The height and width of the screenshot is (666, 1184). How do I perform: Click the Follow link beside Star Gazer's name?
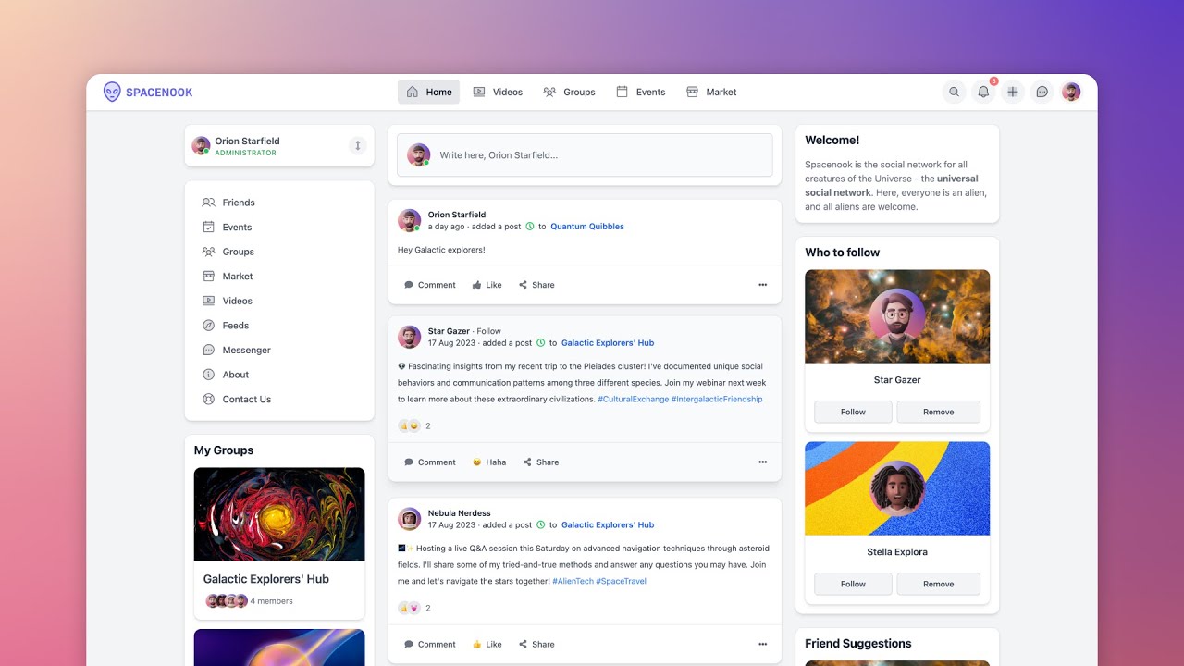click(489, 331)
